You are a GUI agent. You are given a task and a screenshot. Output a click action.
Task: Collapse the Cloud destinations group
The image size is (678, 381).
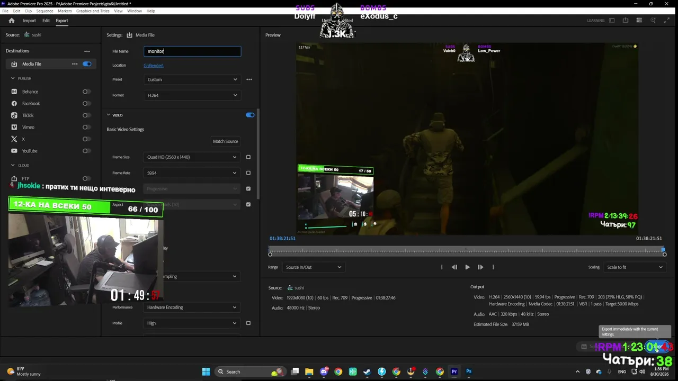[x=13, y=165]
